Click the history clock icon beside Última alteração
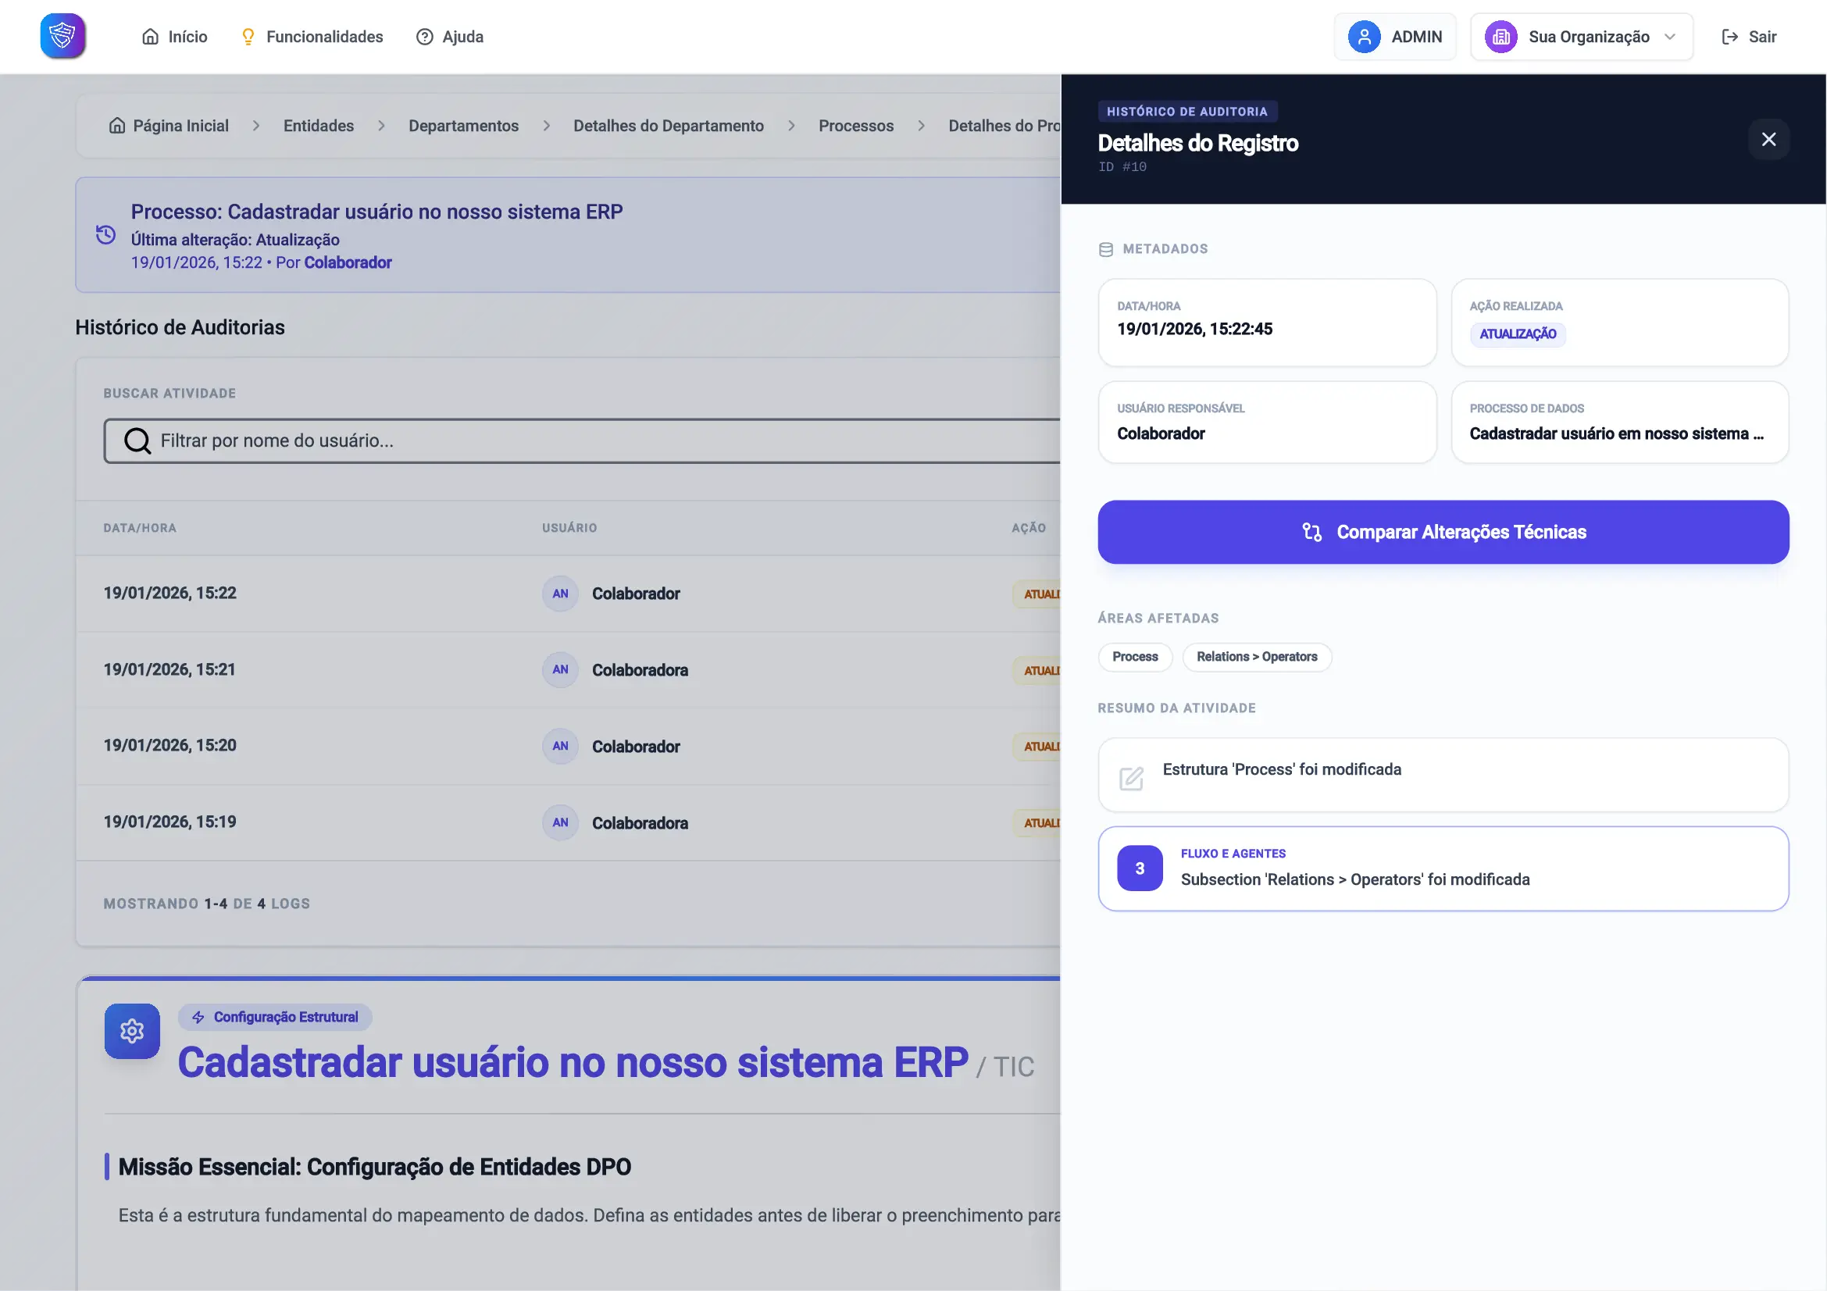The height and width of the screenshot is (1291, 1827). pos(105,234)
